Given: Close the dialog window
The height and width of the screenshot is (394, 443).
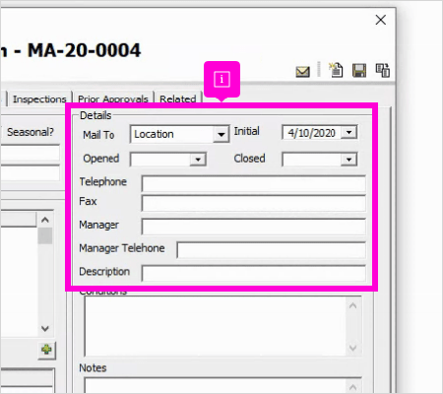Looking at the screenshot, I should 381,20.
